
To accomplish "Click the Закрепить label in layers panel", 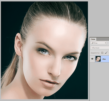I will (x=95, y=53).
